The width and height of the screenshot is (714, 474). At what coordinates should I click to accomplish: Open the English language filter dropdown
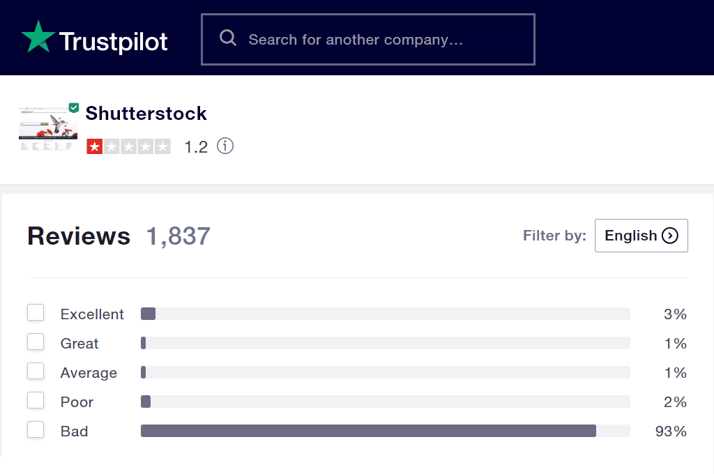point(641,236)
